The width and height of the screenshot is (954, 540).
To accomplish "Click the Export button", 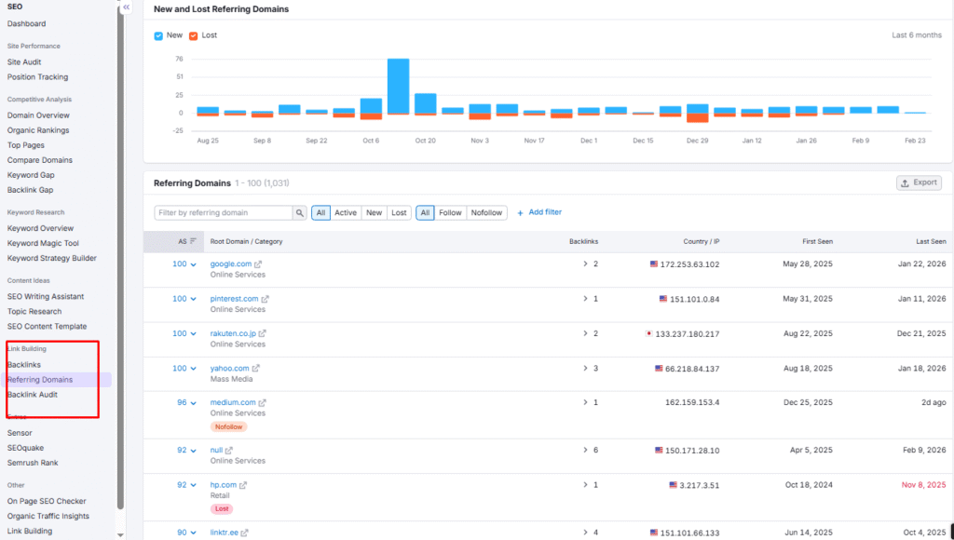I will 919,183.
